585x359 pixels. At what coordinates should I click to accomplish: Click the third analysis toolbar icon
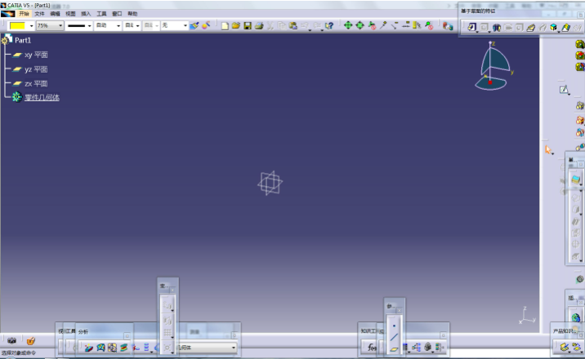[x=112, y=348]
